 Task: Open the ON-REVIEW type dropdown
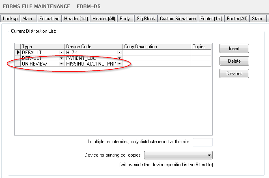(61, 64)
